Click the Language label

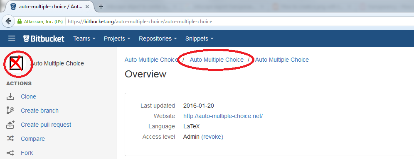click(162, 126)
